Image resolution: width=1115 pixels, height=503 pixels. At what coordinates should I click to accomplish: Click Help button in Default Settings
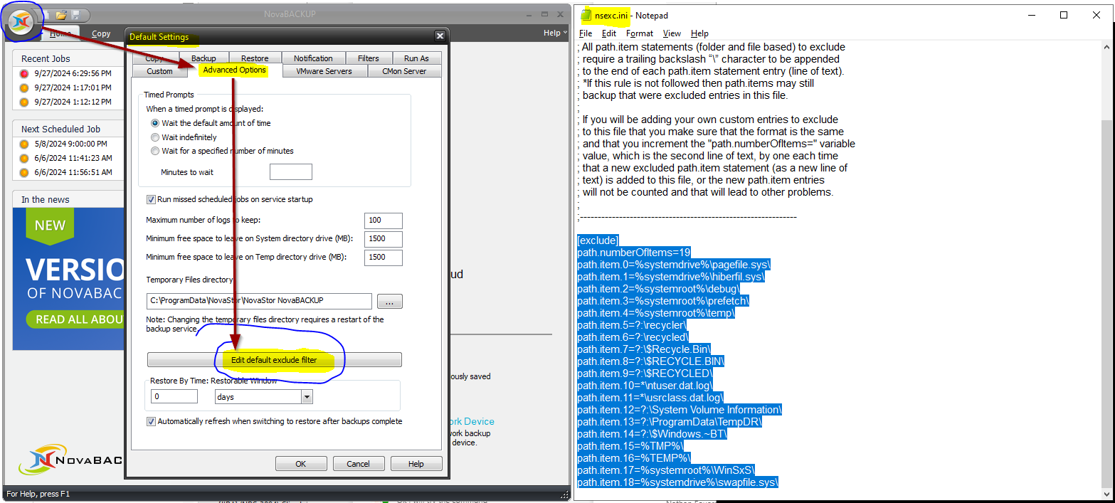pyautogui.click(x=416, y=464)
